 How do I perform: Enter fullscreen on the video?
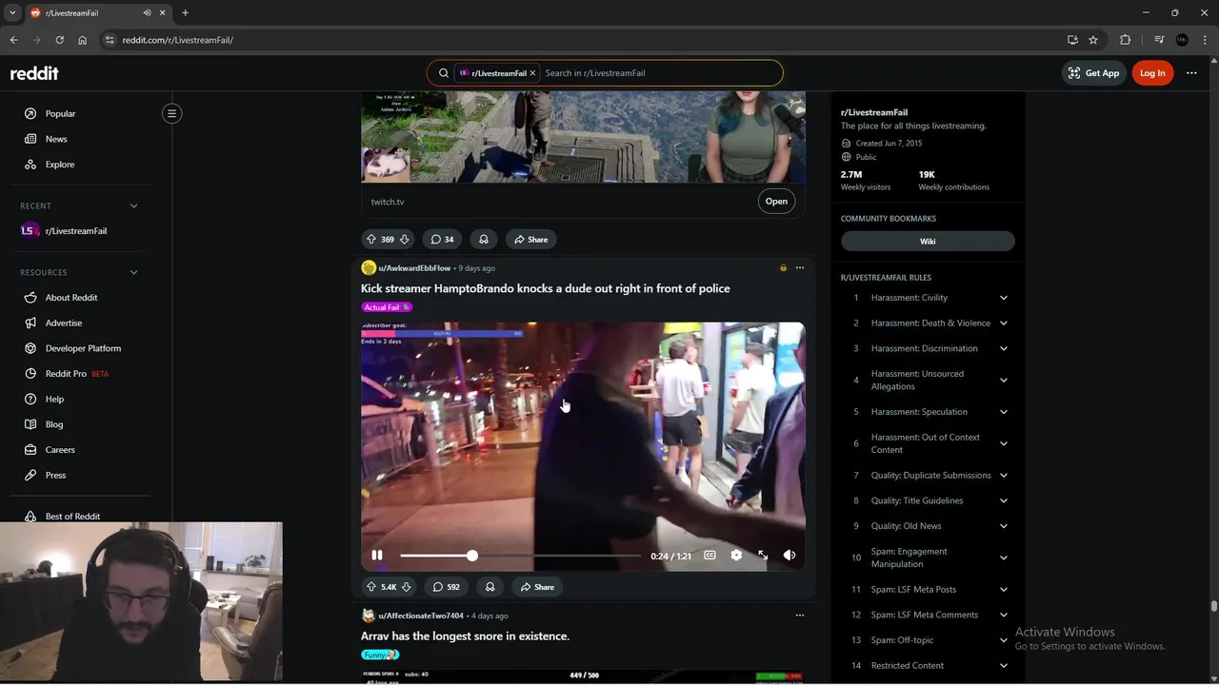763,556
